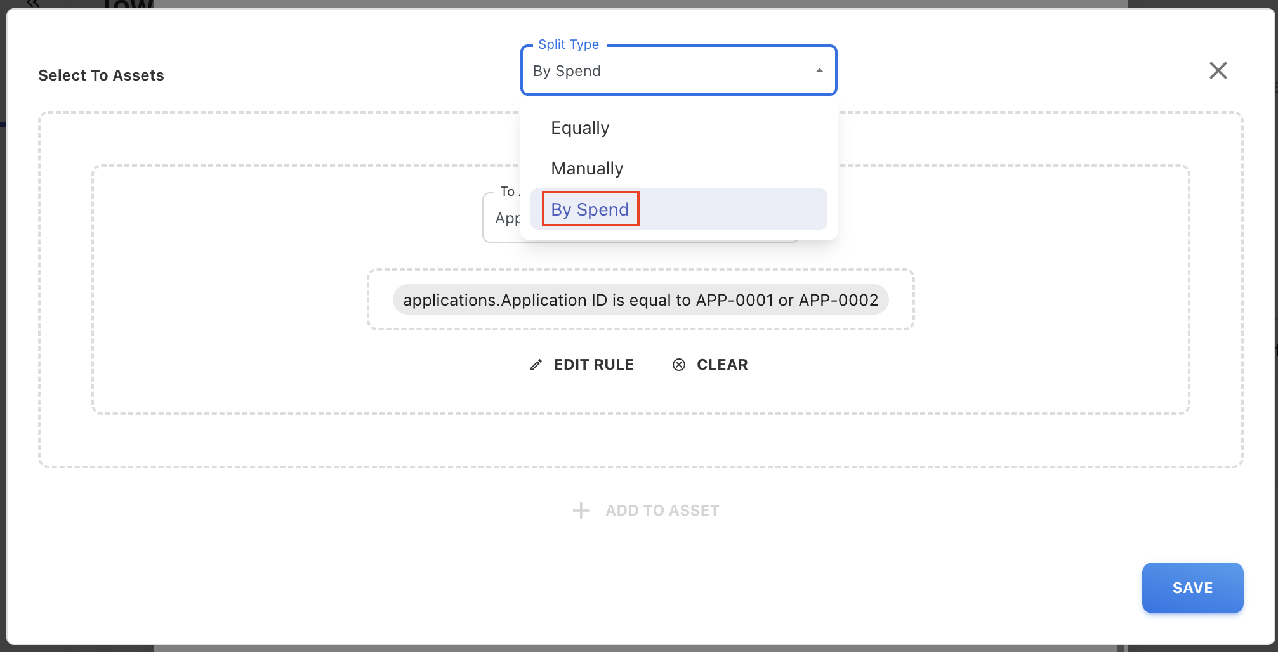
Task: Click the ADD TO ASSET label
Action: coord(662,511)
